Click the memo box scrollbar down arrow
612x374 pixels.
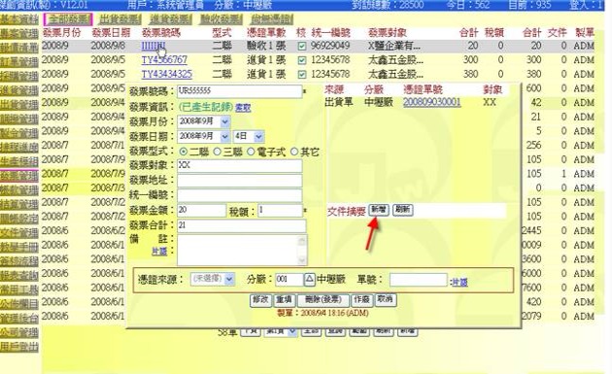(x=302, y=260)
